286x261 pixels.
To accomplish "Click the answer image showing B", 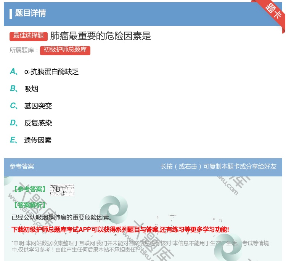I will [62, 190].
